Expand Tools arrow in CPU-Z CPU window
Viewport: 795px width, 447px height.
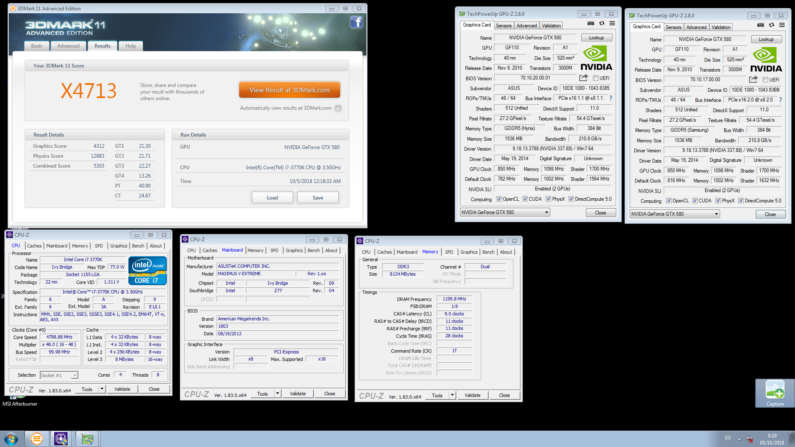pyautogui.click(x=102, y=389)
